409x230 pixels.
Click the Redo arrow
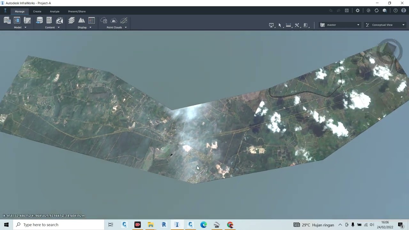point(339,11)
